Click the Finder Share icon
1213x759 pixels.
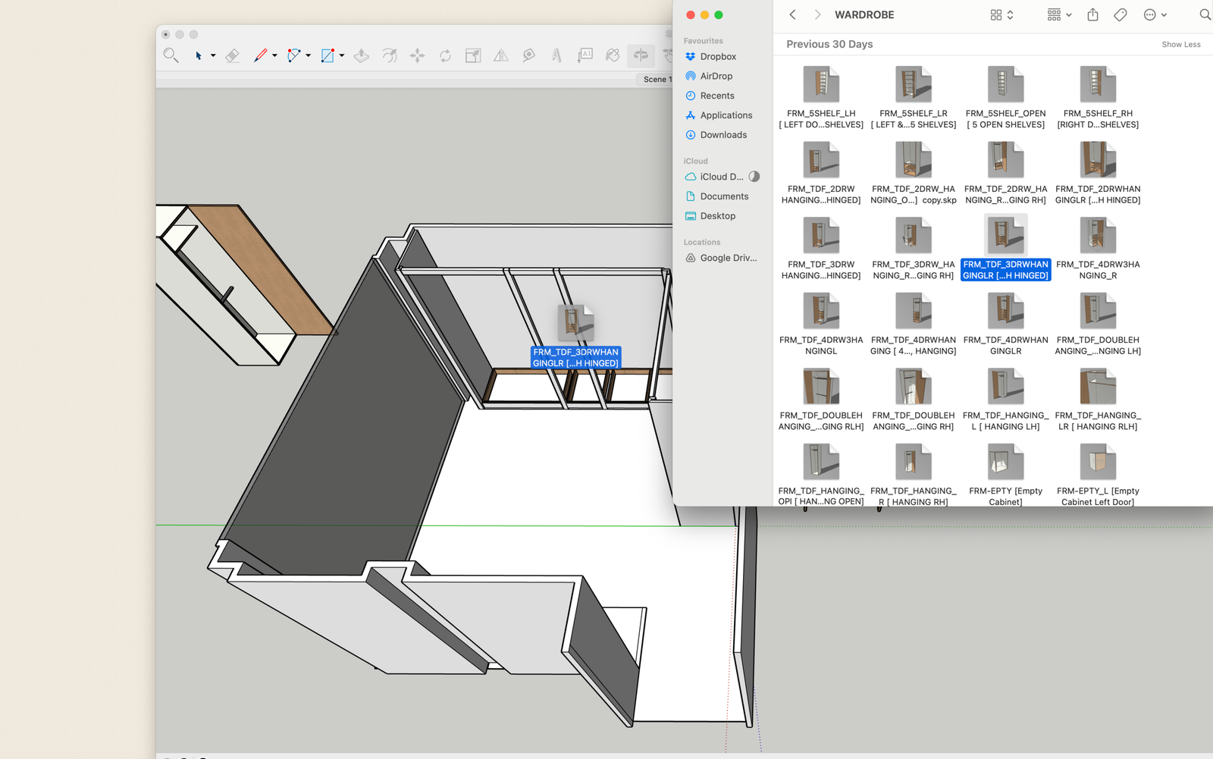point(1092,14)
